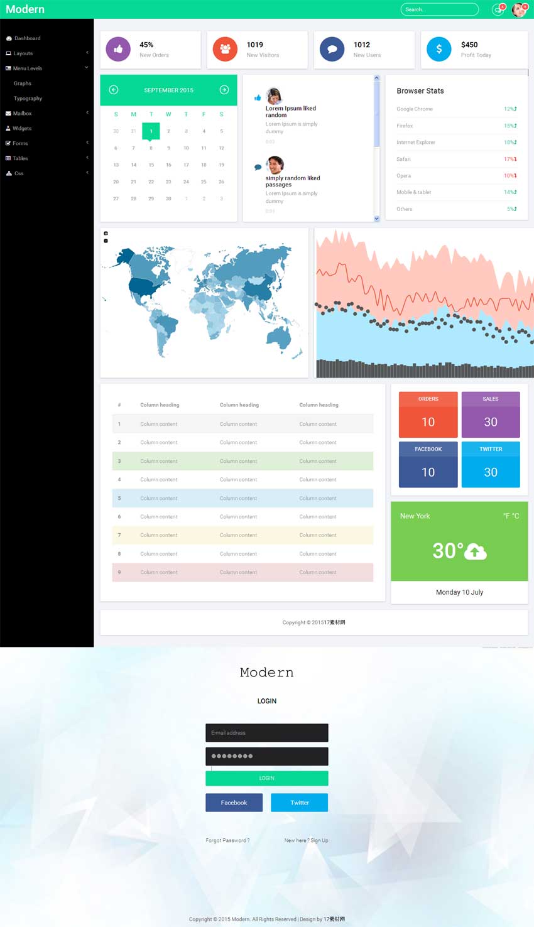Open the user avatar in top bar
The width and height of the screenshot is (534, 927).
pos(518,9)
